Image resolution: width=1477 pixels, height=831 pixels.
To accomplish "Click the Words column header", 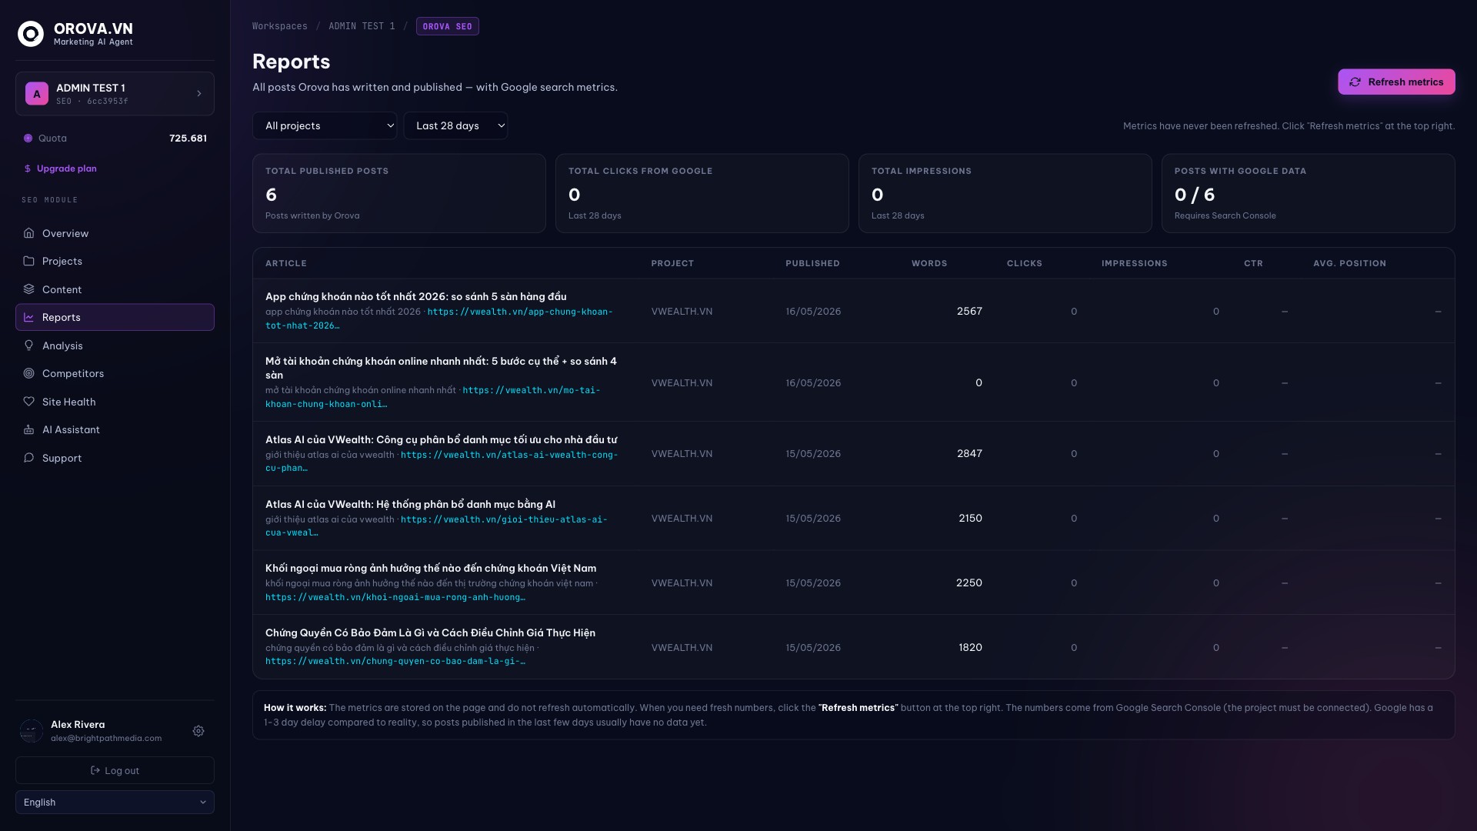I will click(929, 263).
